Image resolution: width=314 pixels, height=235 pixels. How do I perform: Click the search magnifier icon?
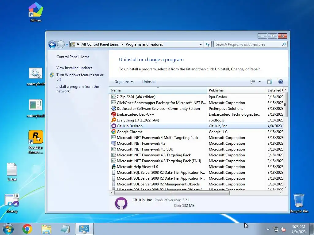284,44
